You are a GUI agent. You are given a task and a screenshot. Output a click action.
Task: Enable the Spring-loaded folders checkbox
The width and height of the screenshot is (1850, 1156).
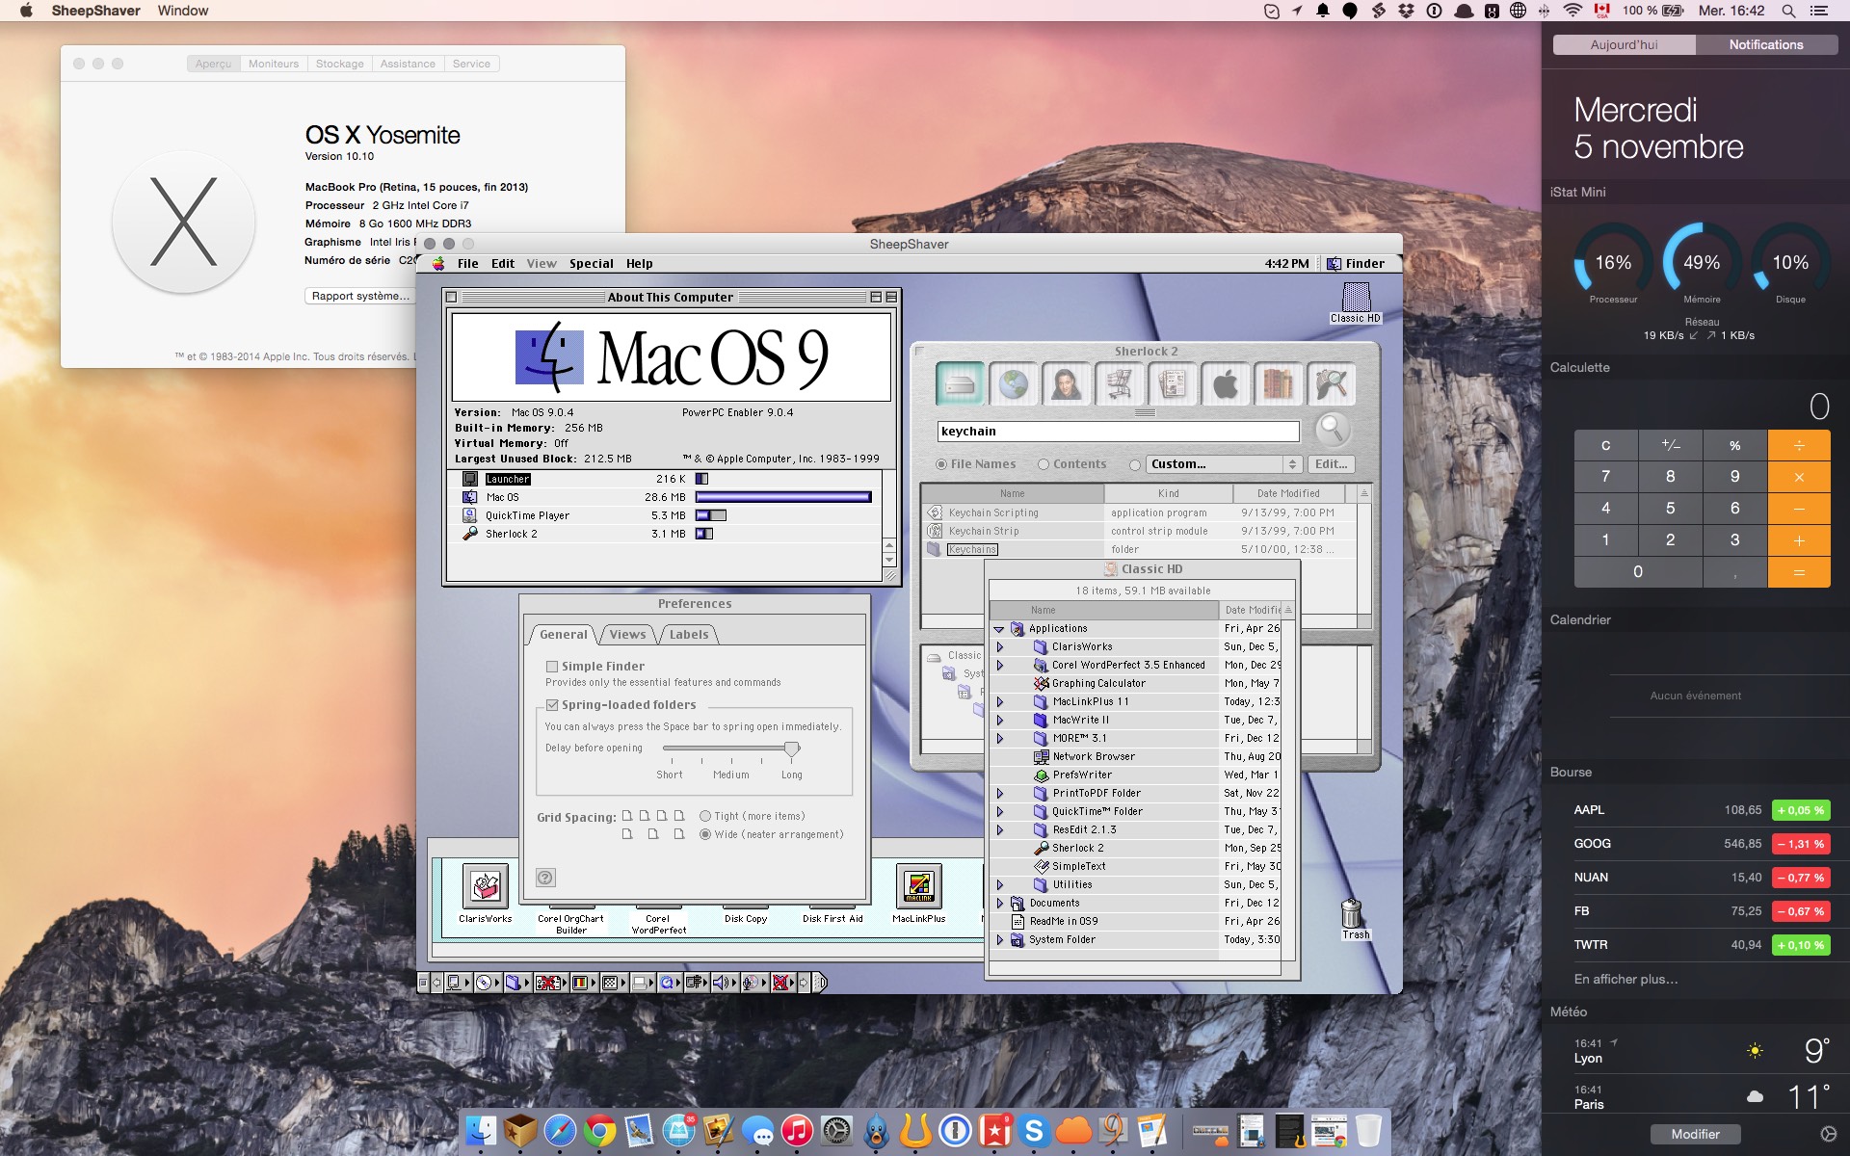[551, 704]
